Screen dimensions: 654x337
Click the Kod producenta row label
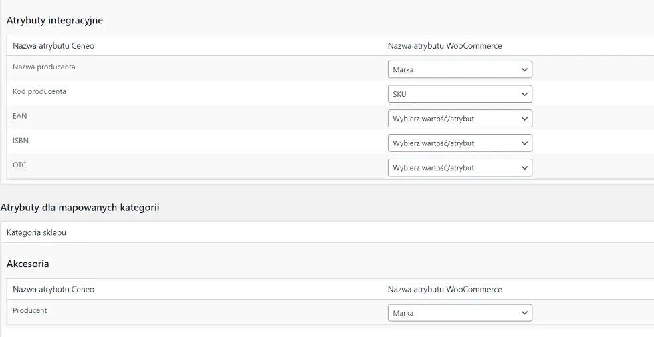pos(39,91)
